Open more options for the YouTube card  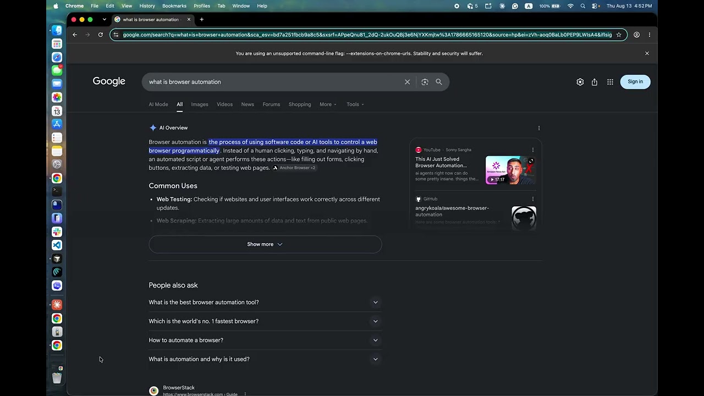coord(532,150)
